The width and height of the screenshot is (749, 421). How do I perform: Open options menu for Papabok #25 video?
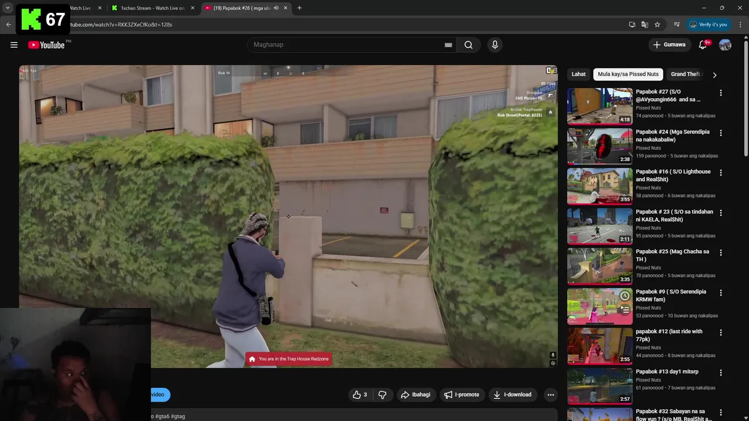click(x=721, y=253)
